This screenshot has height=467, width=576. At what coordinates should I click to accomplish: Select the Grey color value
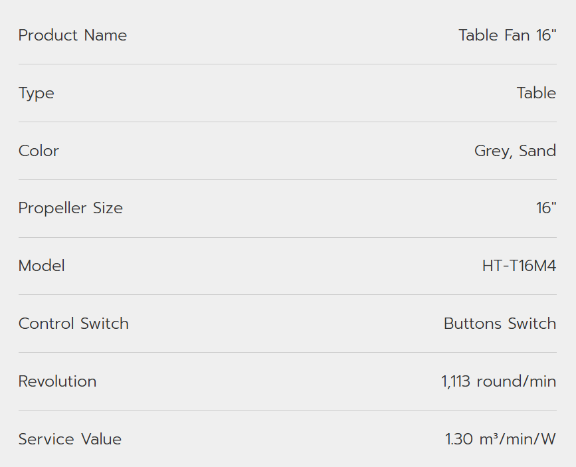(x=492, y=151)
